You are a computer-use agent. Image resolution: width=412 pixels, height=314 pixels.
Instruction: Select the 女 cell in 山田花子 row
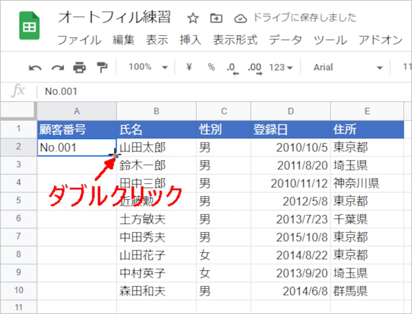tap(224, 255)
